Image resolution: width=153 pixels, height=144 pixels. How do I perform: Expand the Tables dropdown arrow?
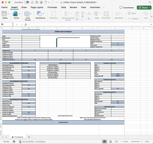pos(8,14)
